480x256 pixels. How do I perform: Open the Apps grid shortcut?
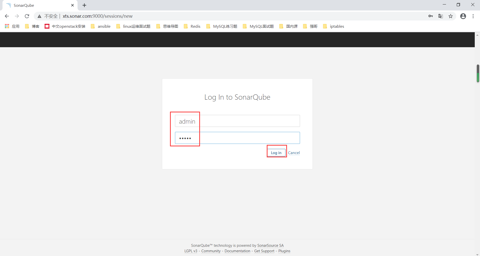12,26
